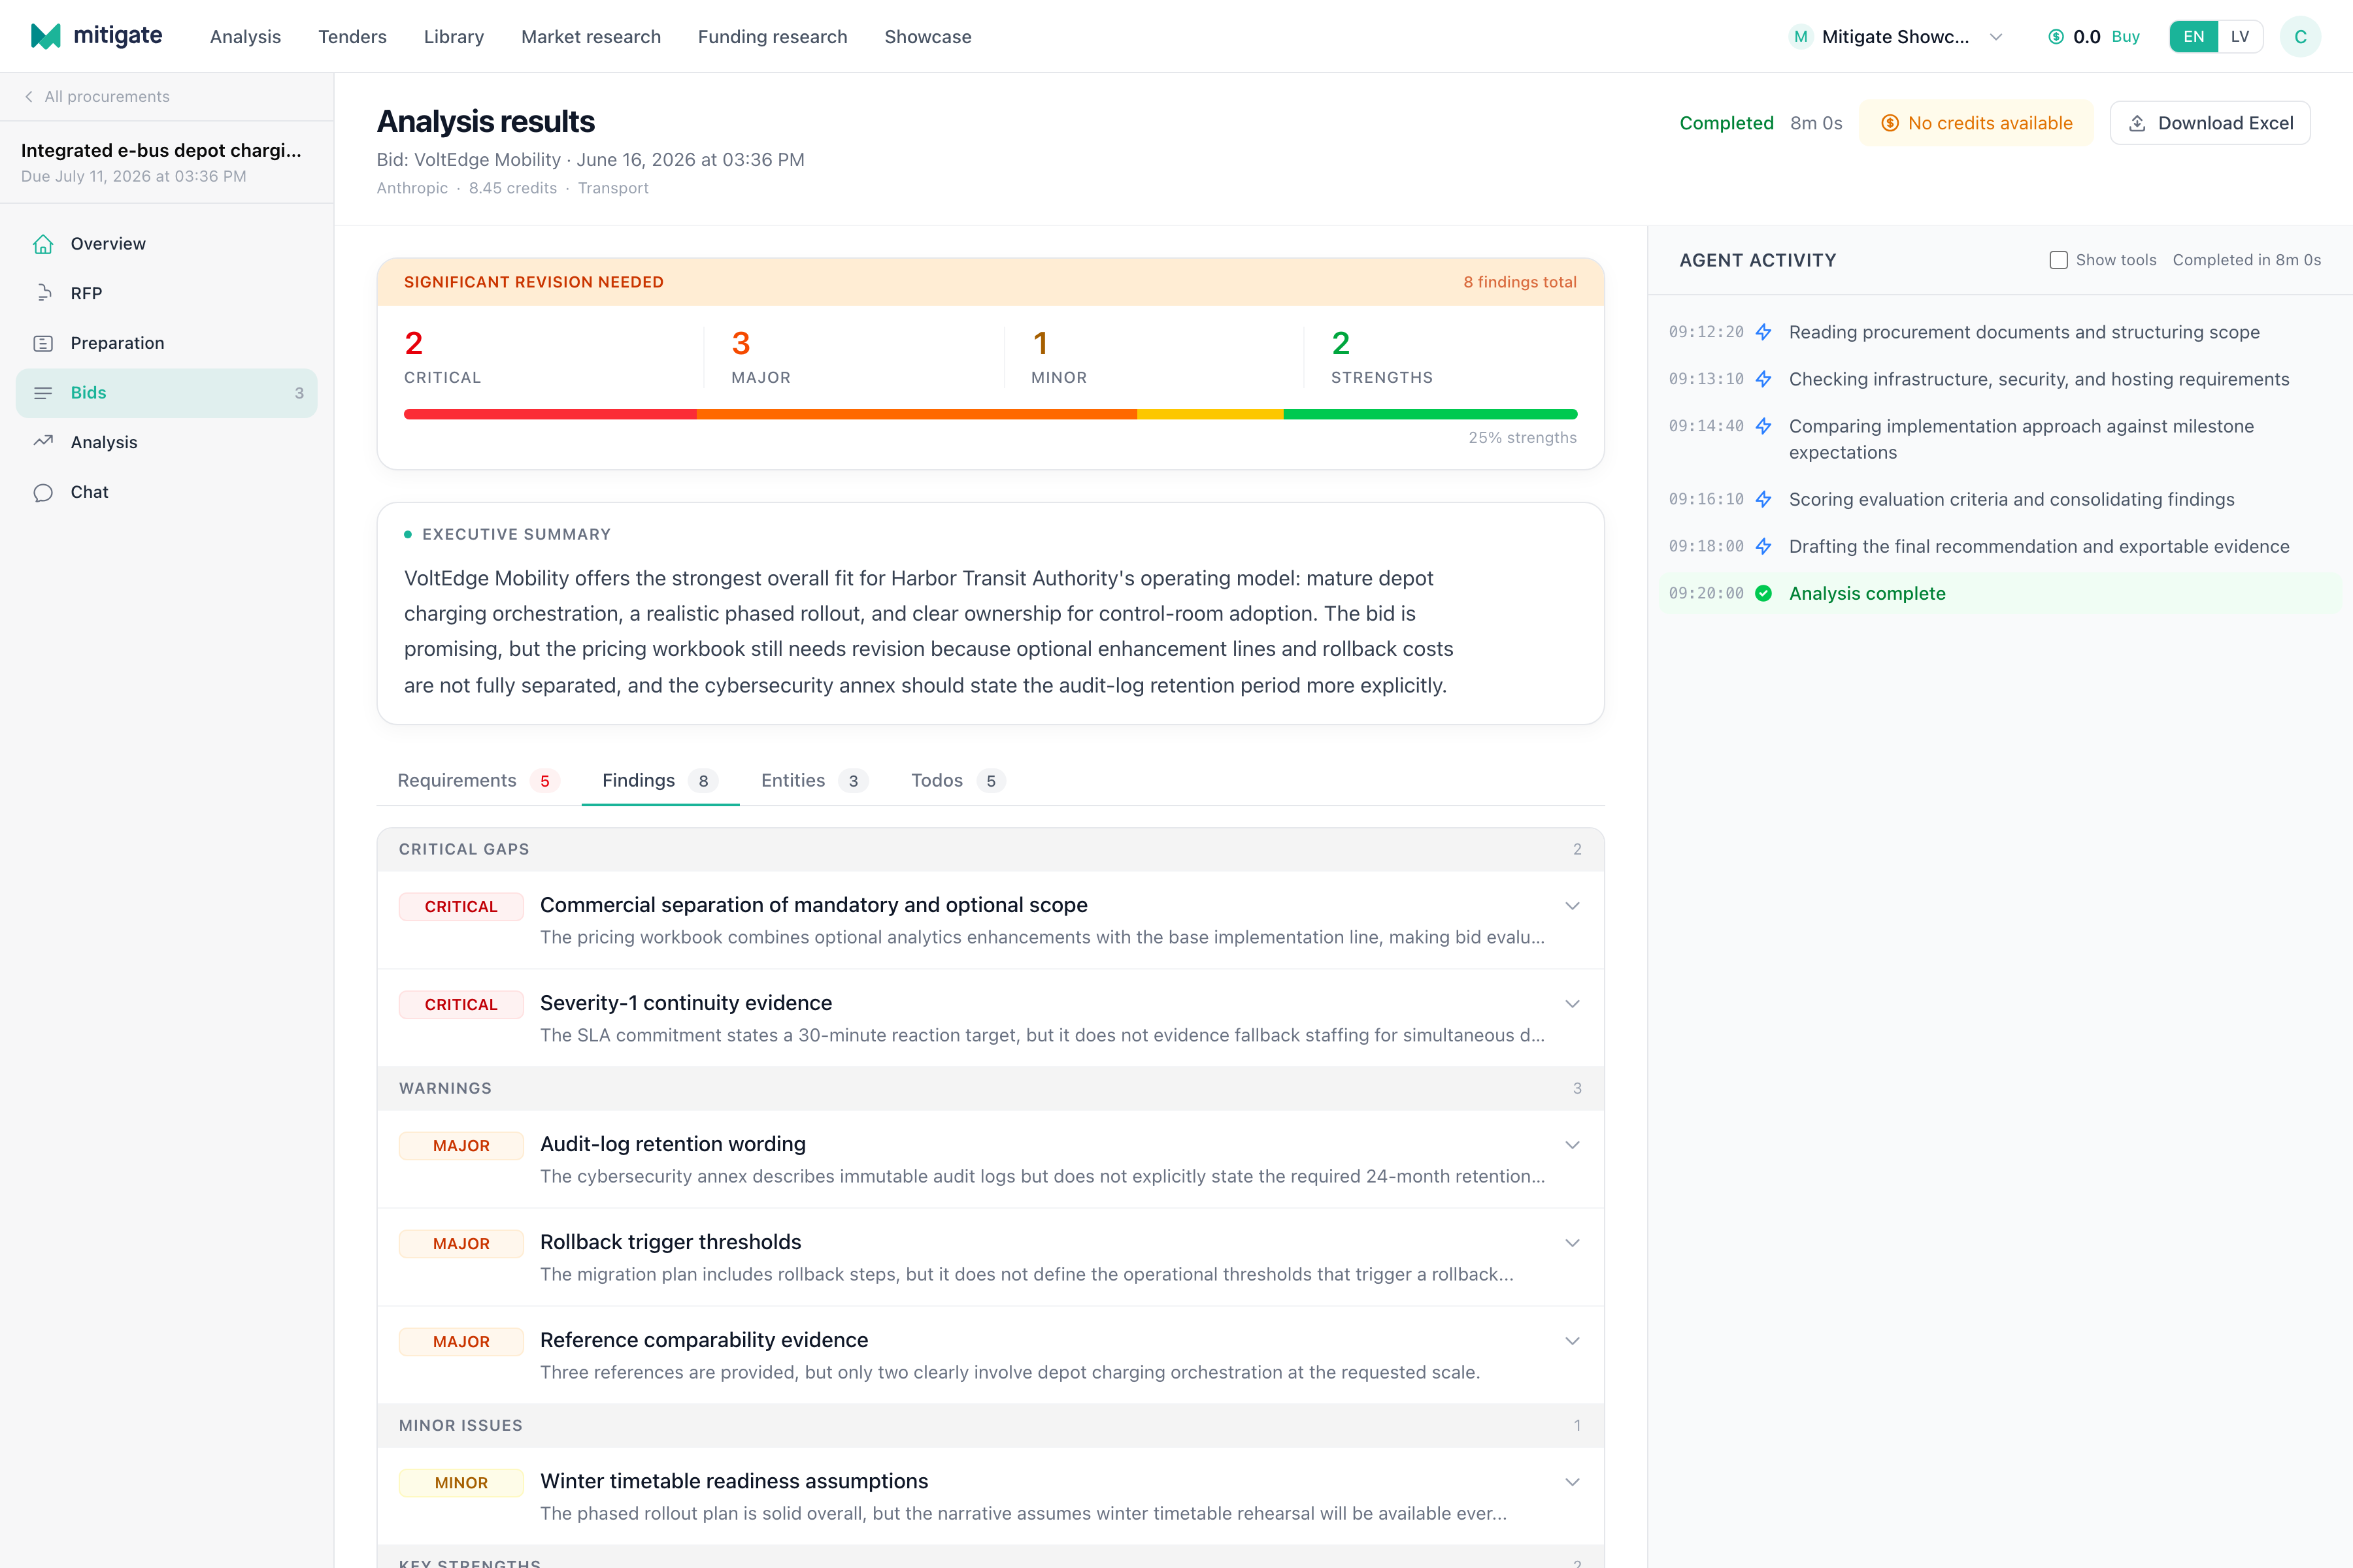The width and height of the screenshot is (2353, 1568).
Task: Switch language to EN
Action: 2193,37
